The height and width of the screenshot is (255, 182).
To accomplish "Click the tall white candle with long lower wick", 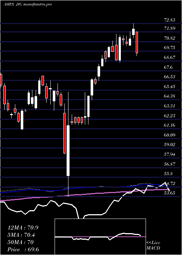I will pos(68,150).
